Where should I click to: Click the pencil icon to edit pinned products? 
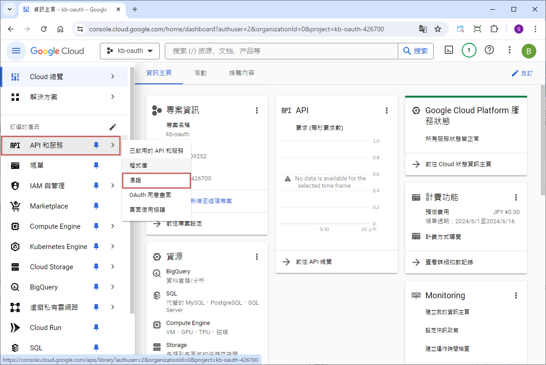click(x=112, y=127)
